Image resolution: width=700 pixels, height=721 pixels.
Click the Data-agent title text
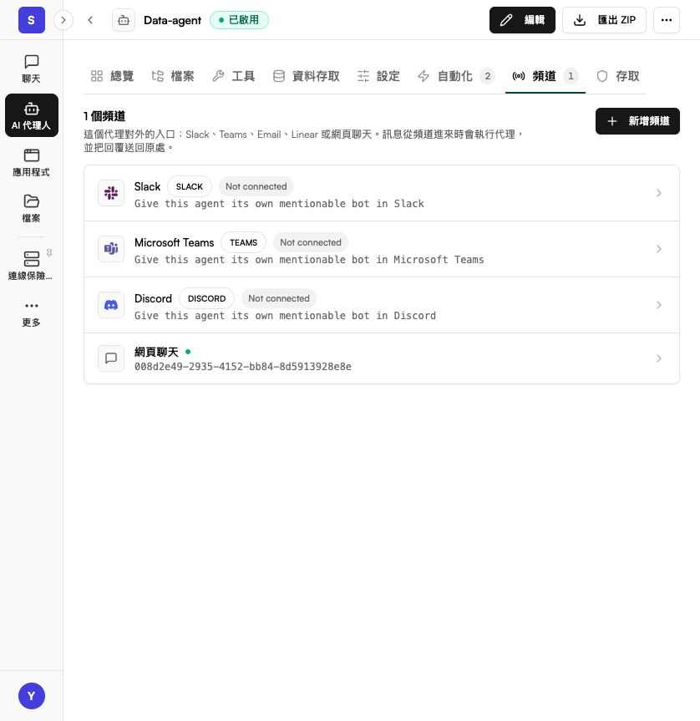tap(172, 20)
